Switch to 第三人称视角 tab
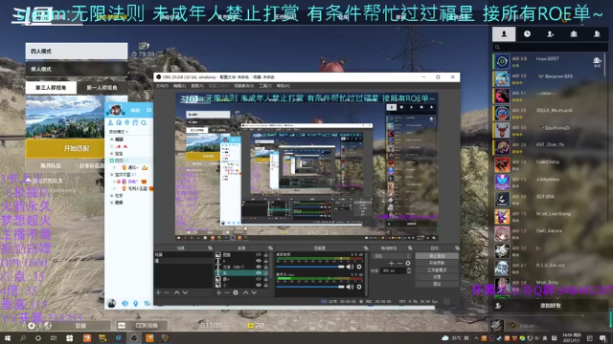The width and height of the screenshot is (613, 344). tap(51, 88)
